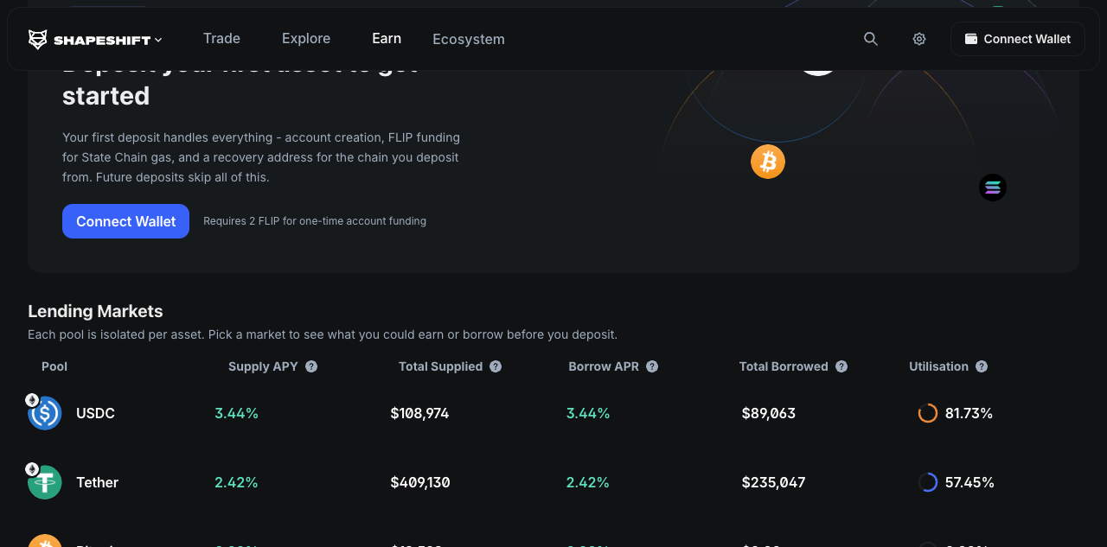Click the Tether coin icon
This screenshot has width=1107, height=547.
coord(45,482)
